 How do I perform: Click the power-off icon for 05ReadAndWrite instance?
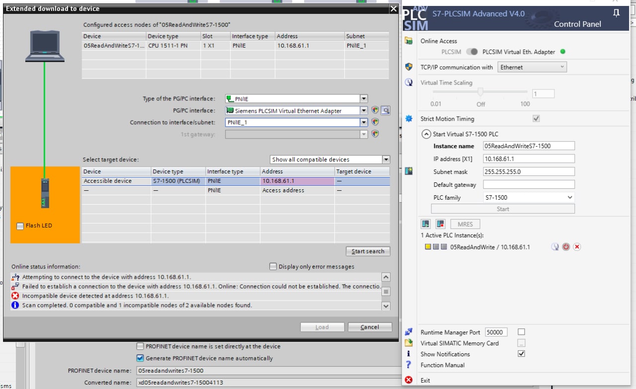566,247
